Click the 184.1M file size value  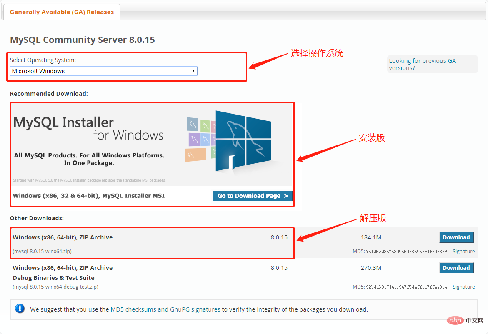[371, 237]
